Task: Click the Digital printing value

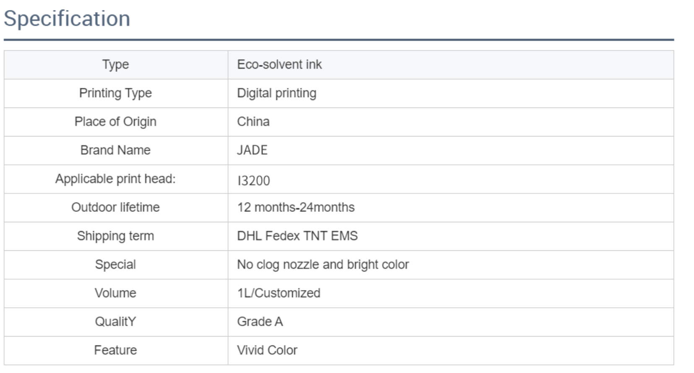Action: (277, 93)
